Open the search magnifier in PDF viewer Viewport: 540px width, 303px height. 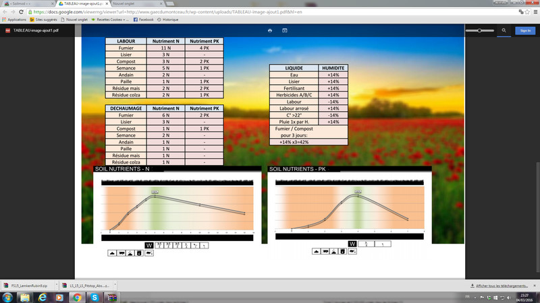(504, 30)
